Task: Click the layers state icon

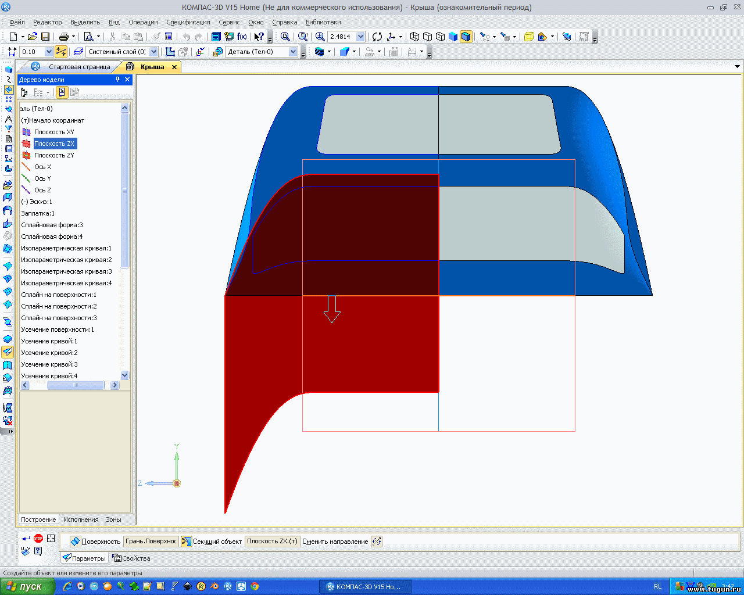Action: click(x=78, y=52)
